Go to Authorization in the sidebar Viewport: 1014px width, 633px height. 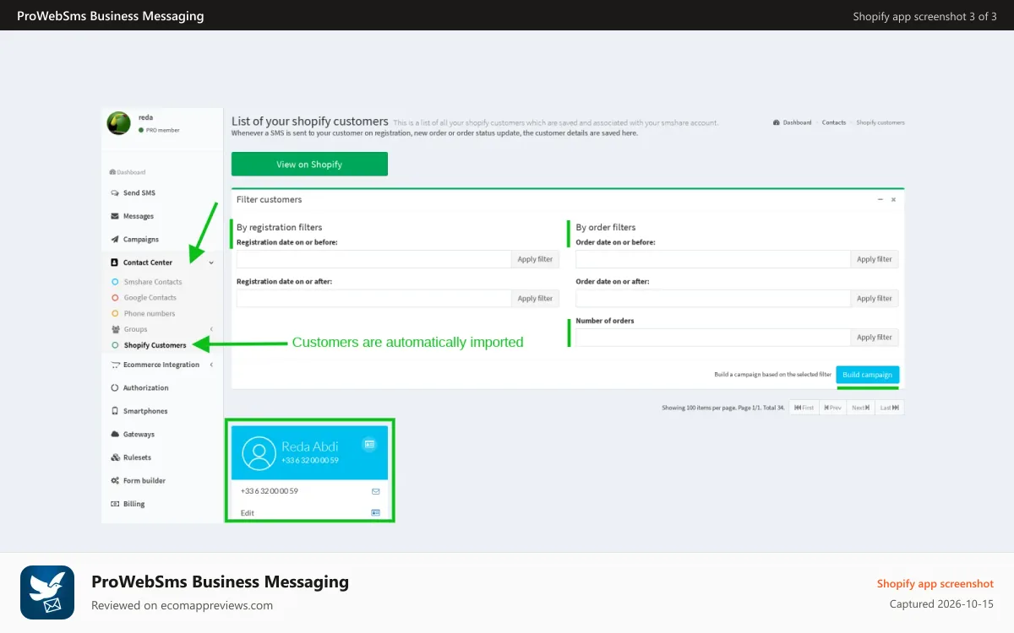tap(146, 388)
